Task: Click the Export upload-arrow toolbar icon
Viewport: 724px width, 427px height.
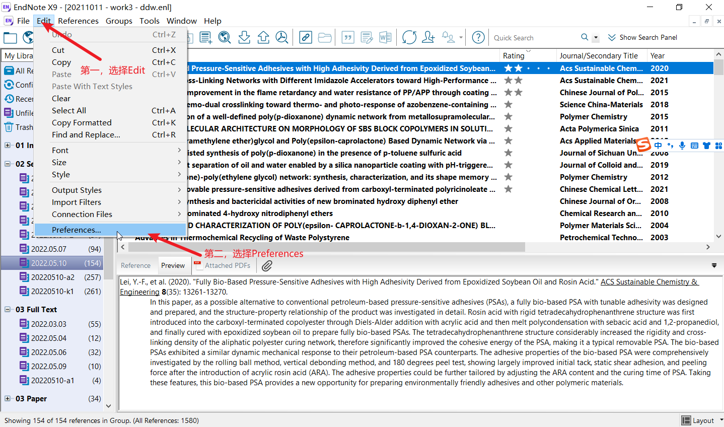Action: [x=263, y=38]
